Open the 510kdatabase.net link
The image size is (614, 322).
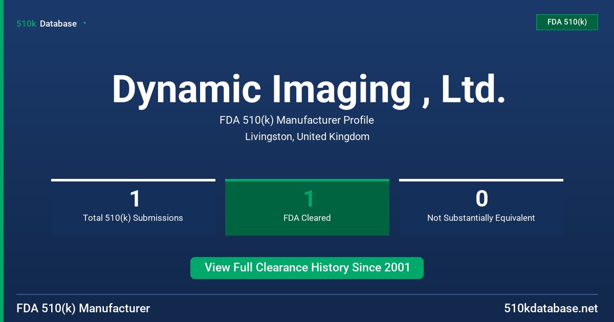[x=551, y=308]
